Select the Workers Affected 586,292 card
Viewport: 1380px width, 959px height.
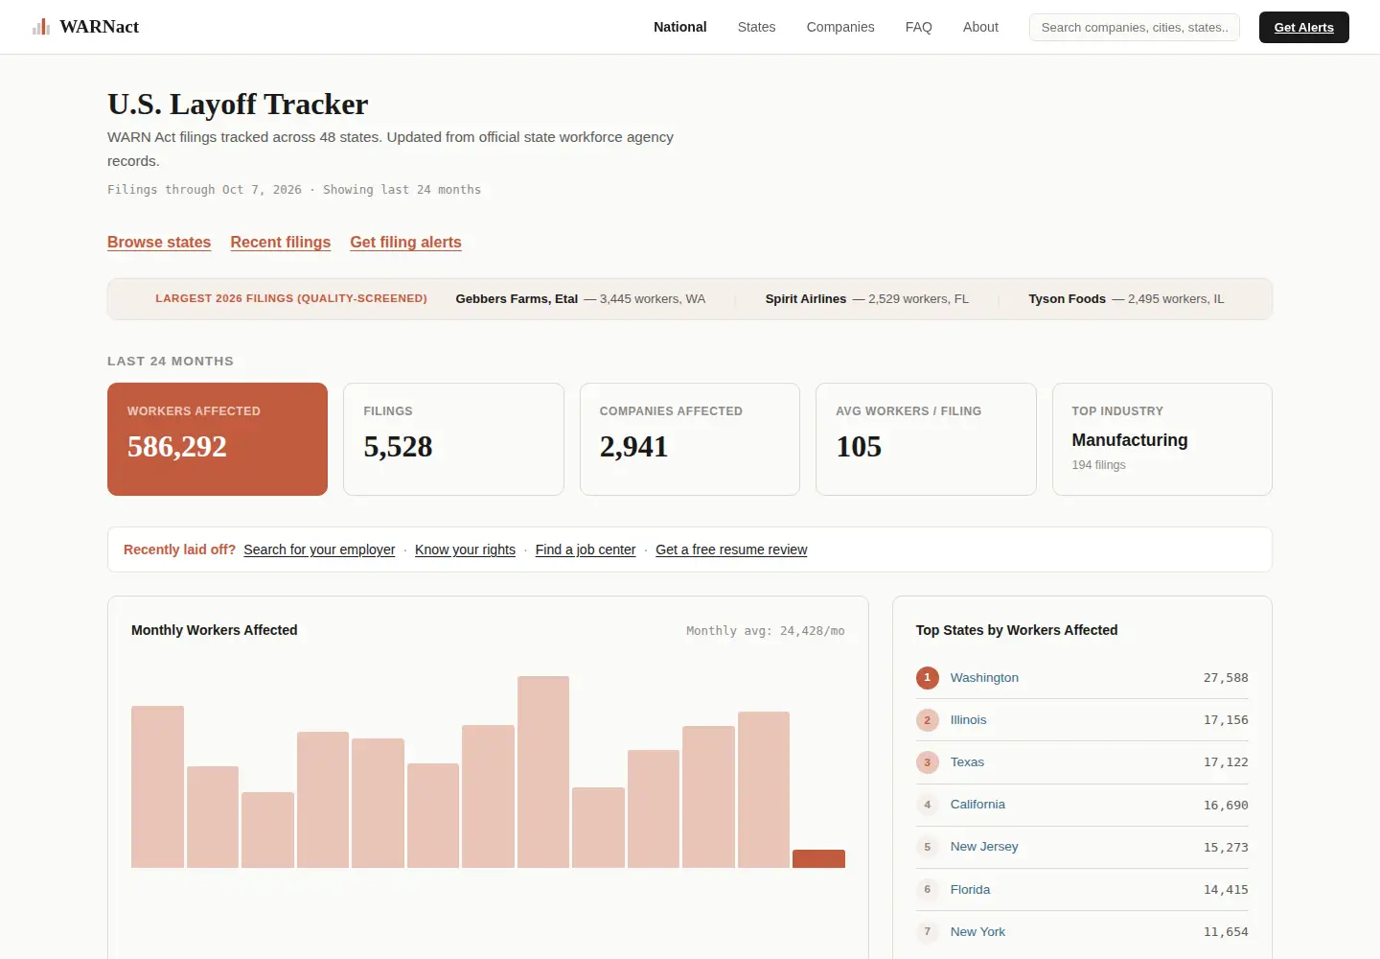coord(218,439)
